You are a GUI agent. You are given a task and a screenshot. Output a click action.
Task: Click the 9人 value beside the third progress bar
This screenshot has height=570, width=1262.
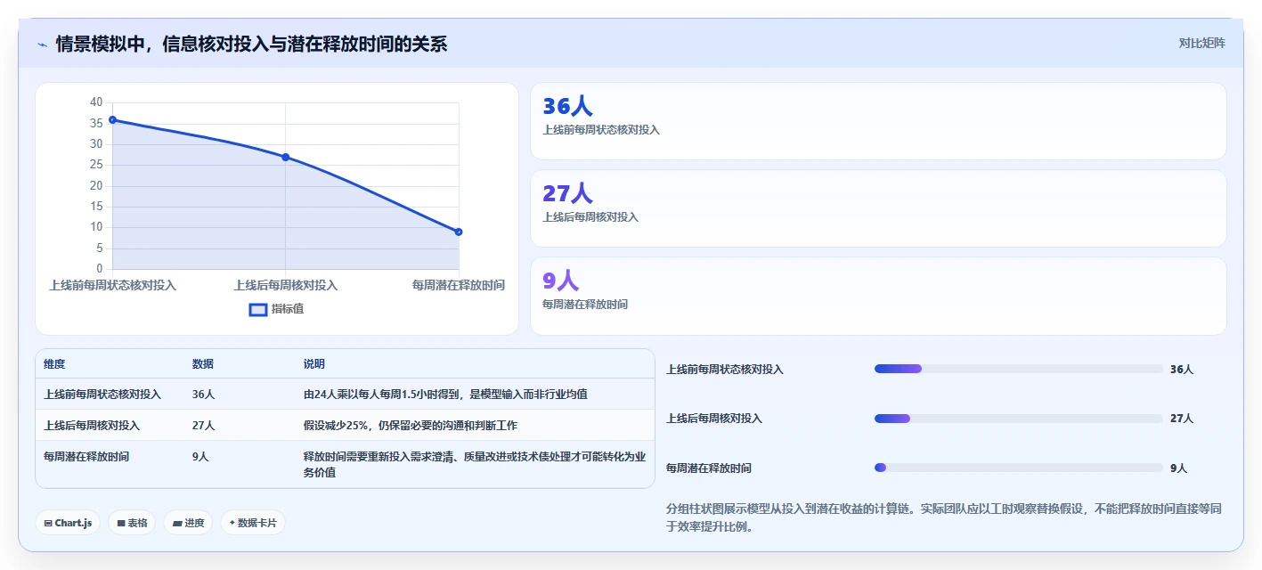point(1178,468)
